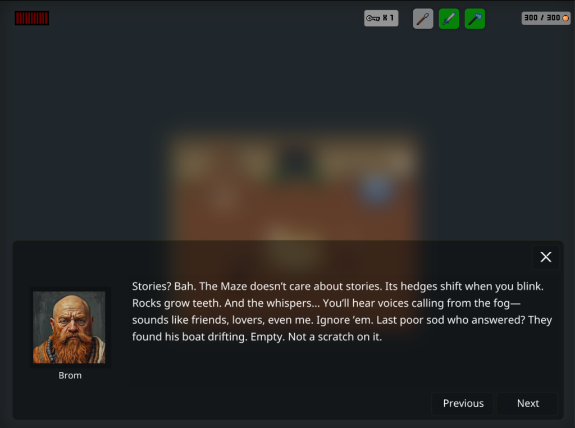Image resolution: width=575 pixels, height=428 pixels.
Task: Select the green axe weapon slot
Action: click(x=475, y=19)
